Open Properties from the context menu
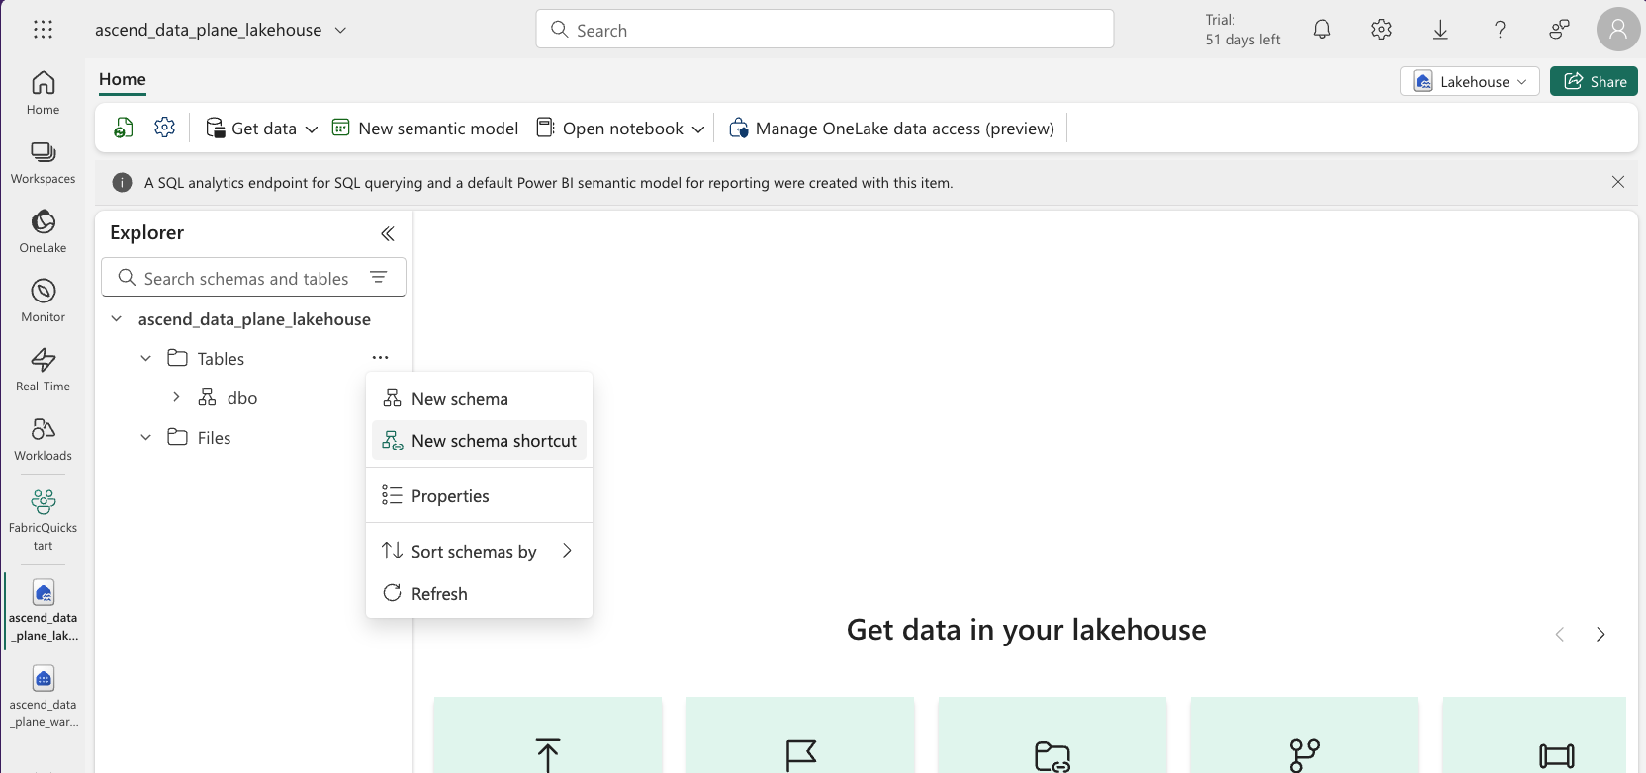This screenshot has width=1646, height=773. [479, 495]
